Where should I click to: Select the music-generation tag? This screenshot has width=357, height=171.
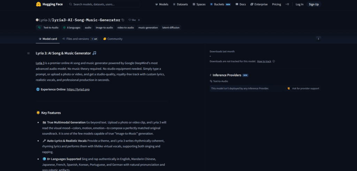click(x=148, y=28)
